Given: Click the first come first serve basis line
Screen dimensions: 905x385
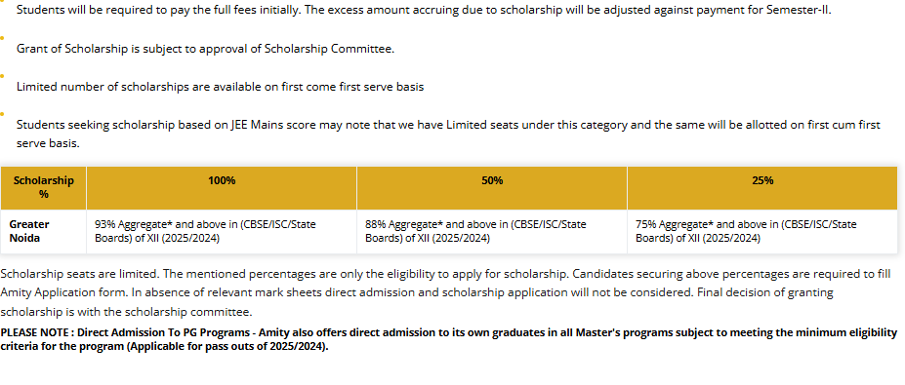Looking at the screenshot, I should click(220, 87).
